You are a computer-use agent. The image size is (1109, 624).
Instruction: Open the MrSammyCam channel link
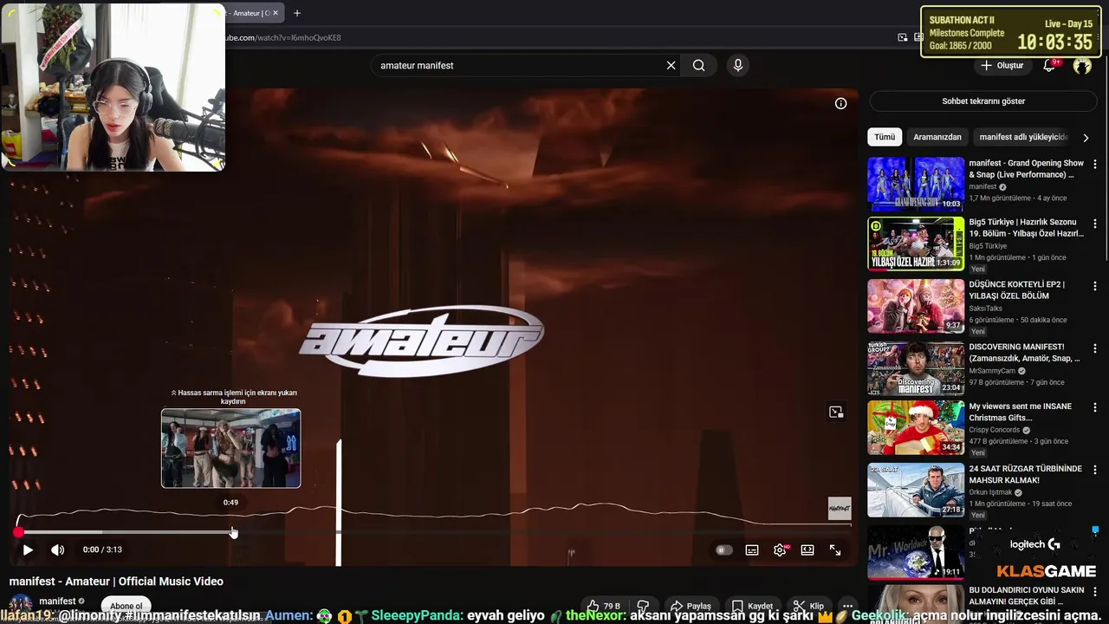993,371
